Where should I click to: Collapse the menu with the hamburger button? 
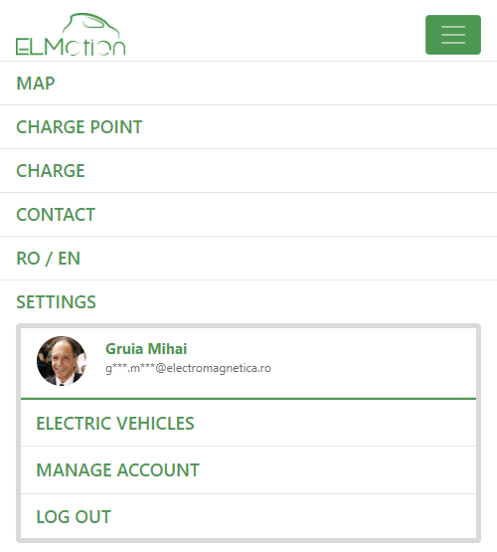[453, 35]
